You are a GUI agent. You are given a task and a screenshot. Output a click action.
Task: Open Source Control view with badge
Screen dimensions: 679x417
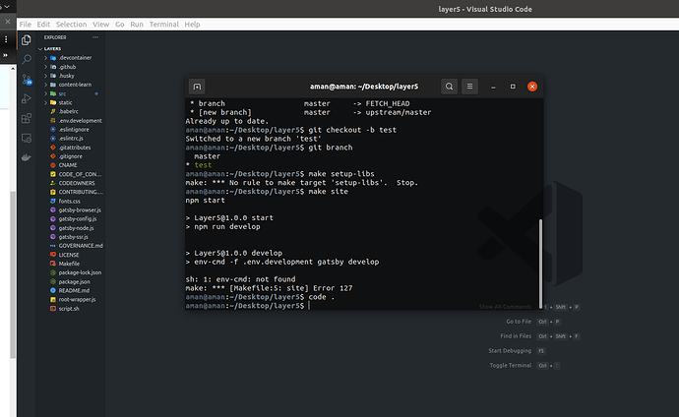(27, 79)
